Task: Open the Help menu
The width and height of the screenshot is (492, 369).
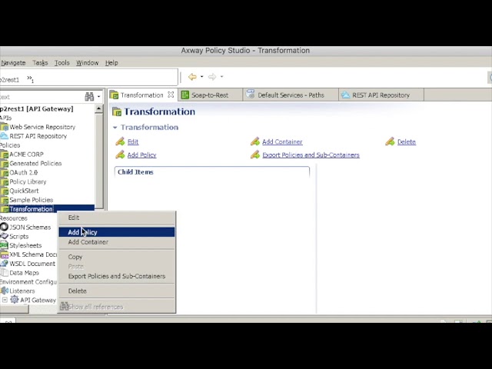Action: pos(111,63)
